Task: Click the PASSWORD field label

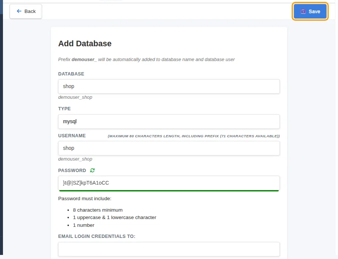Action: pos(72,170)
